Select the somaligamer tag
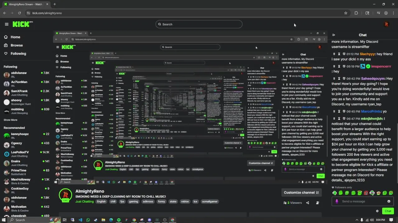Image resolution: width=398 pixels, height=223 pixels. (210, 201)
